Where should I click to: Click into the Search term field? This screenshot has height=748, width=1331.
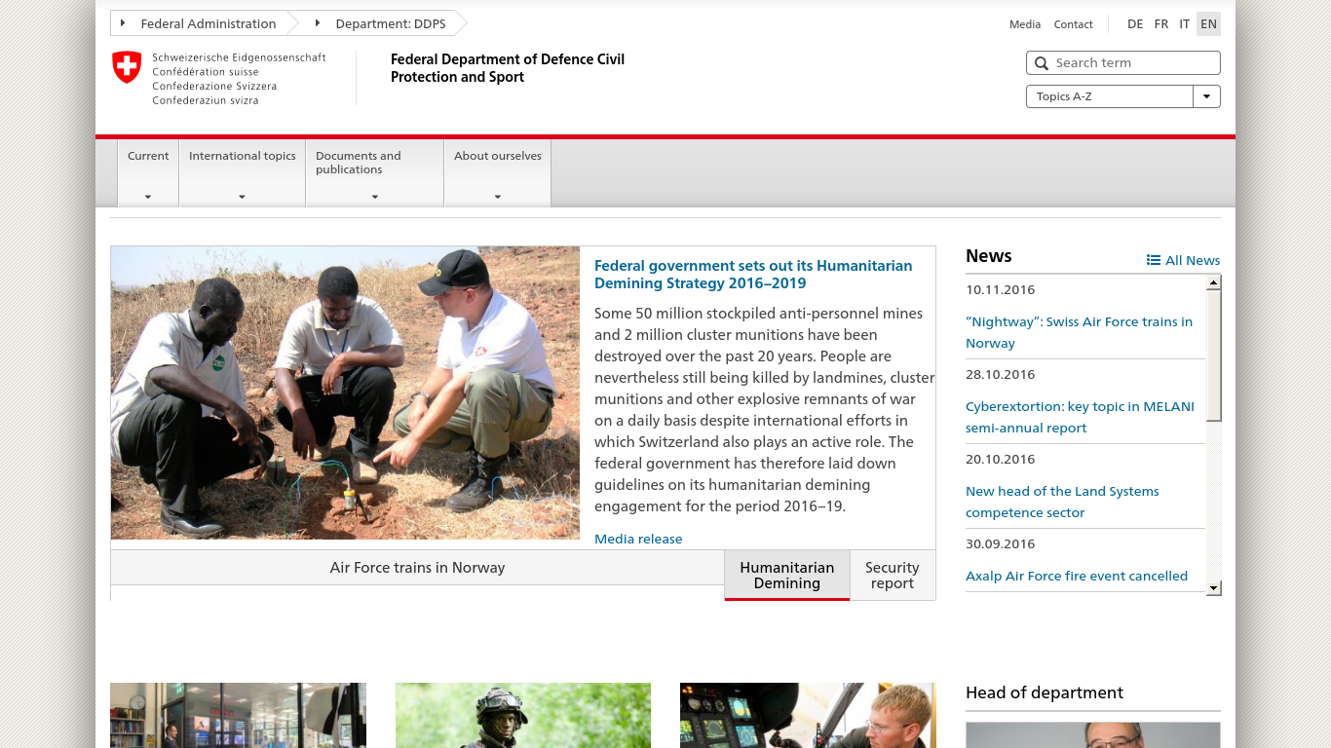pyautogui.click(x=1130, y=63)
